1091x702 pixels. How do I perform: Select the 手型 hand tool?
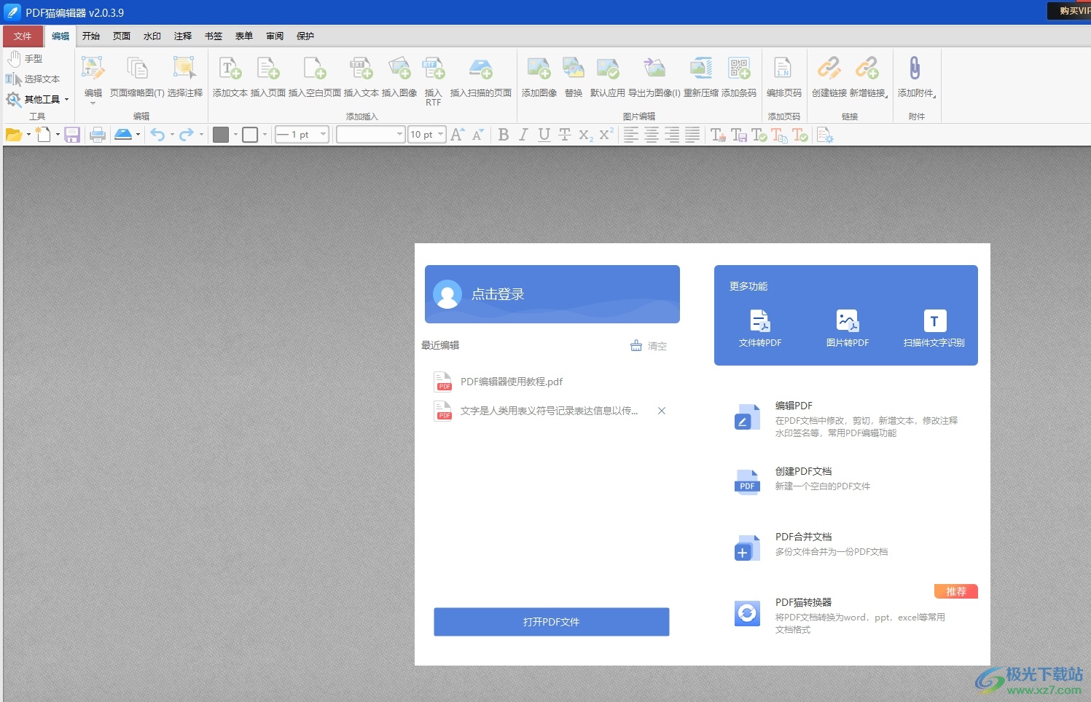(x=25, y=59)
